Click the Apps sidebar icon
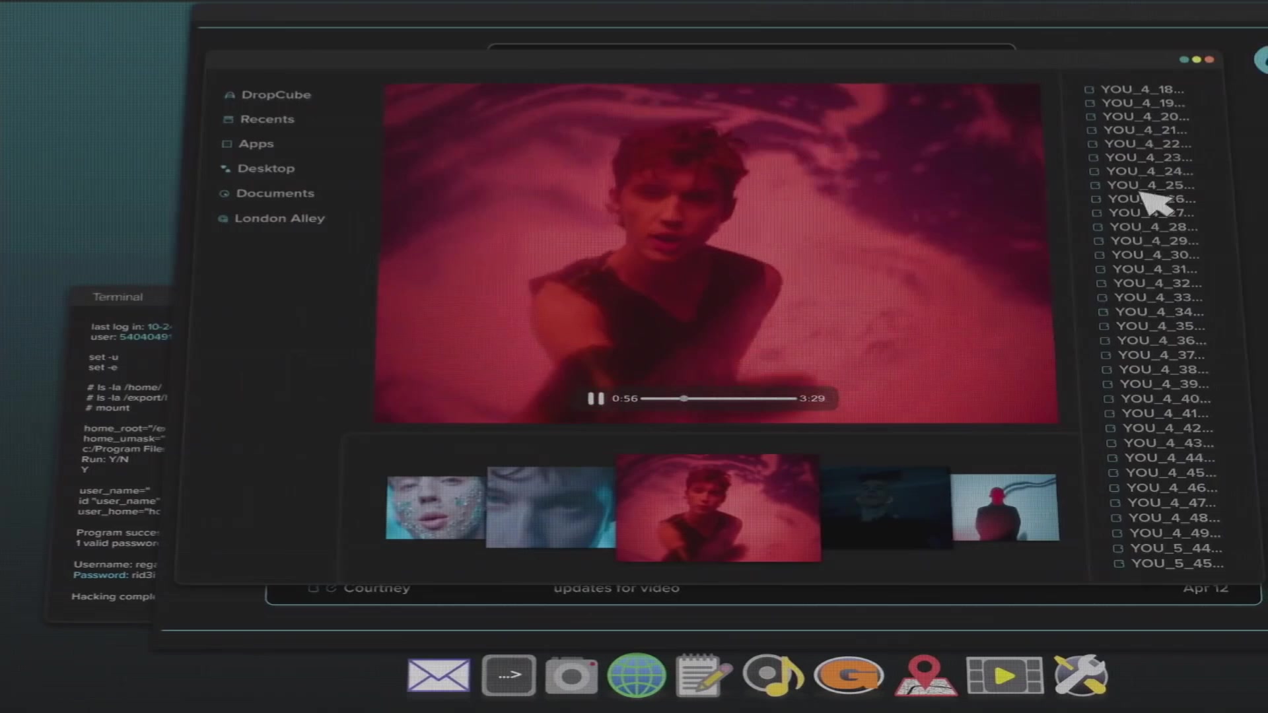The width and height of the screenshot is (1268, 713). [227, 144]
